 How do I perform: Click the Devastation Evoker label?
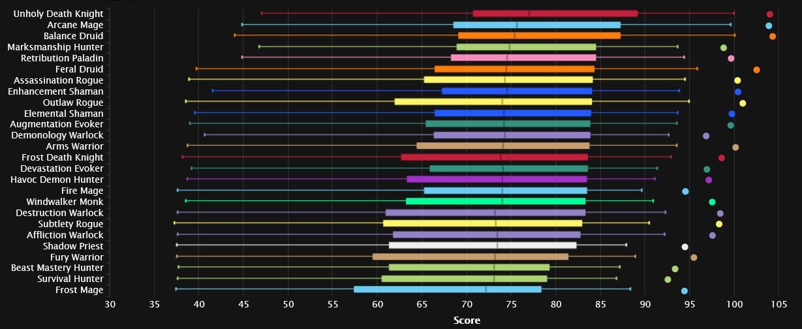[x=62, y=168]
